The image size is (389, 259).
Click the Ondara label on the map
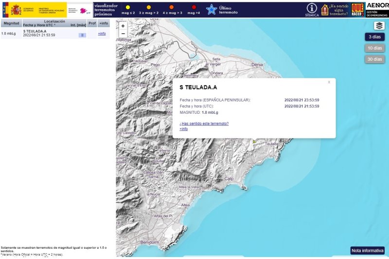[x=216, y=73]
